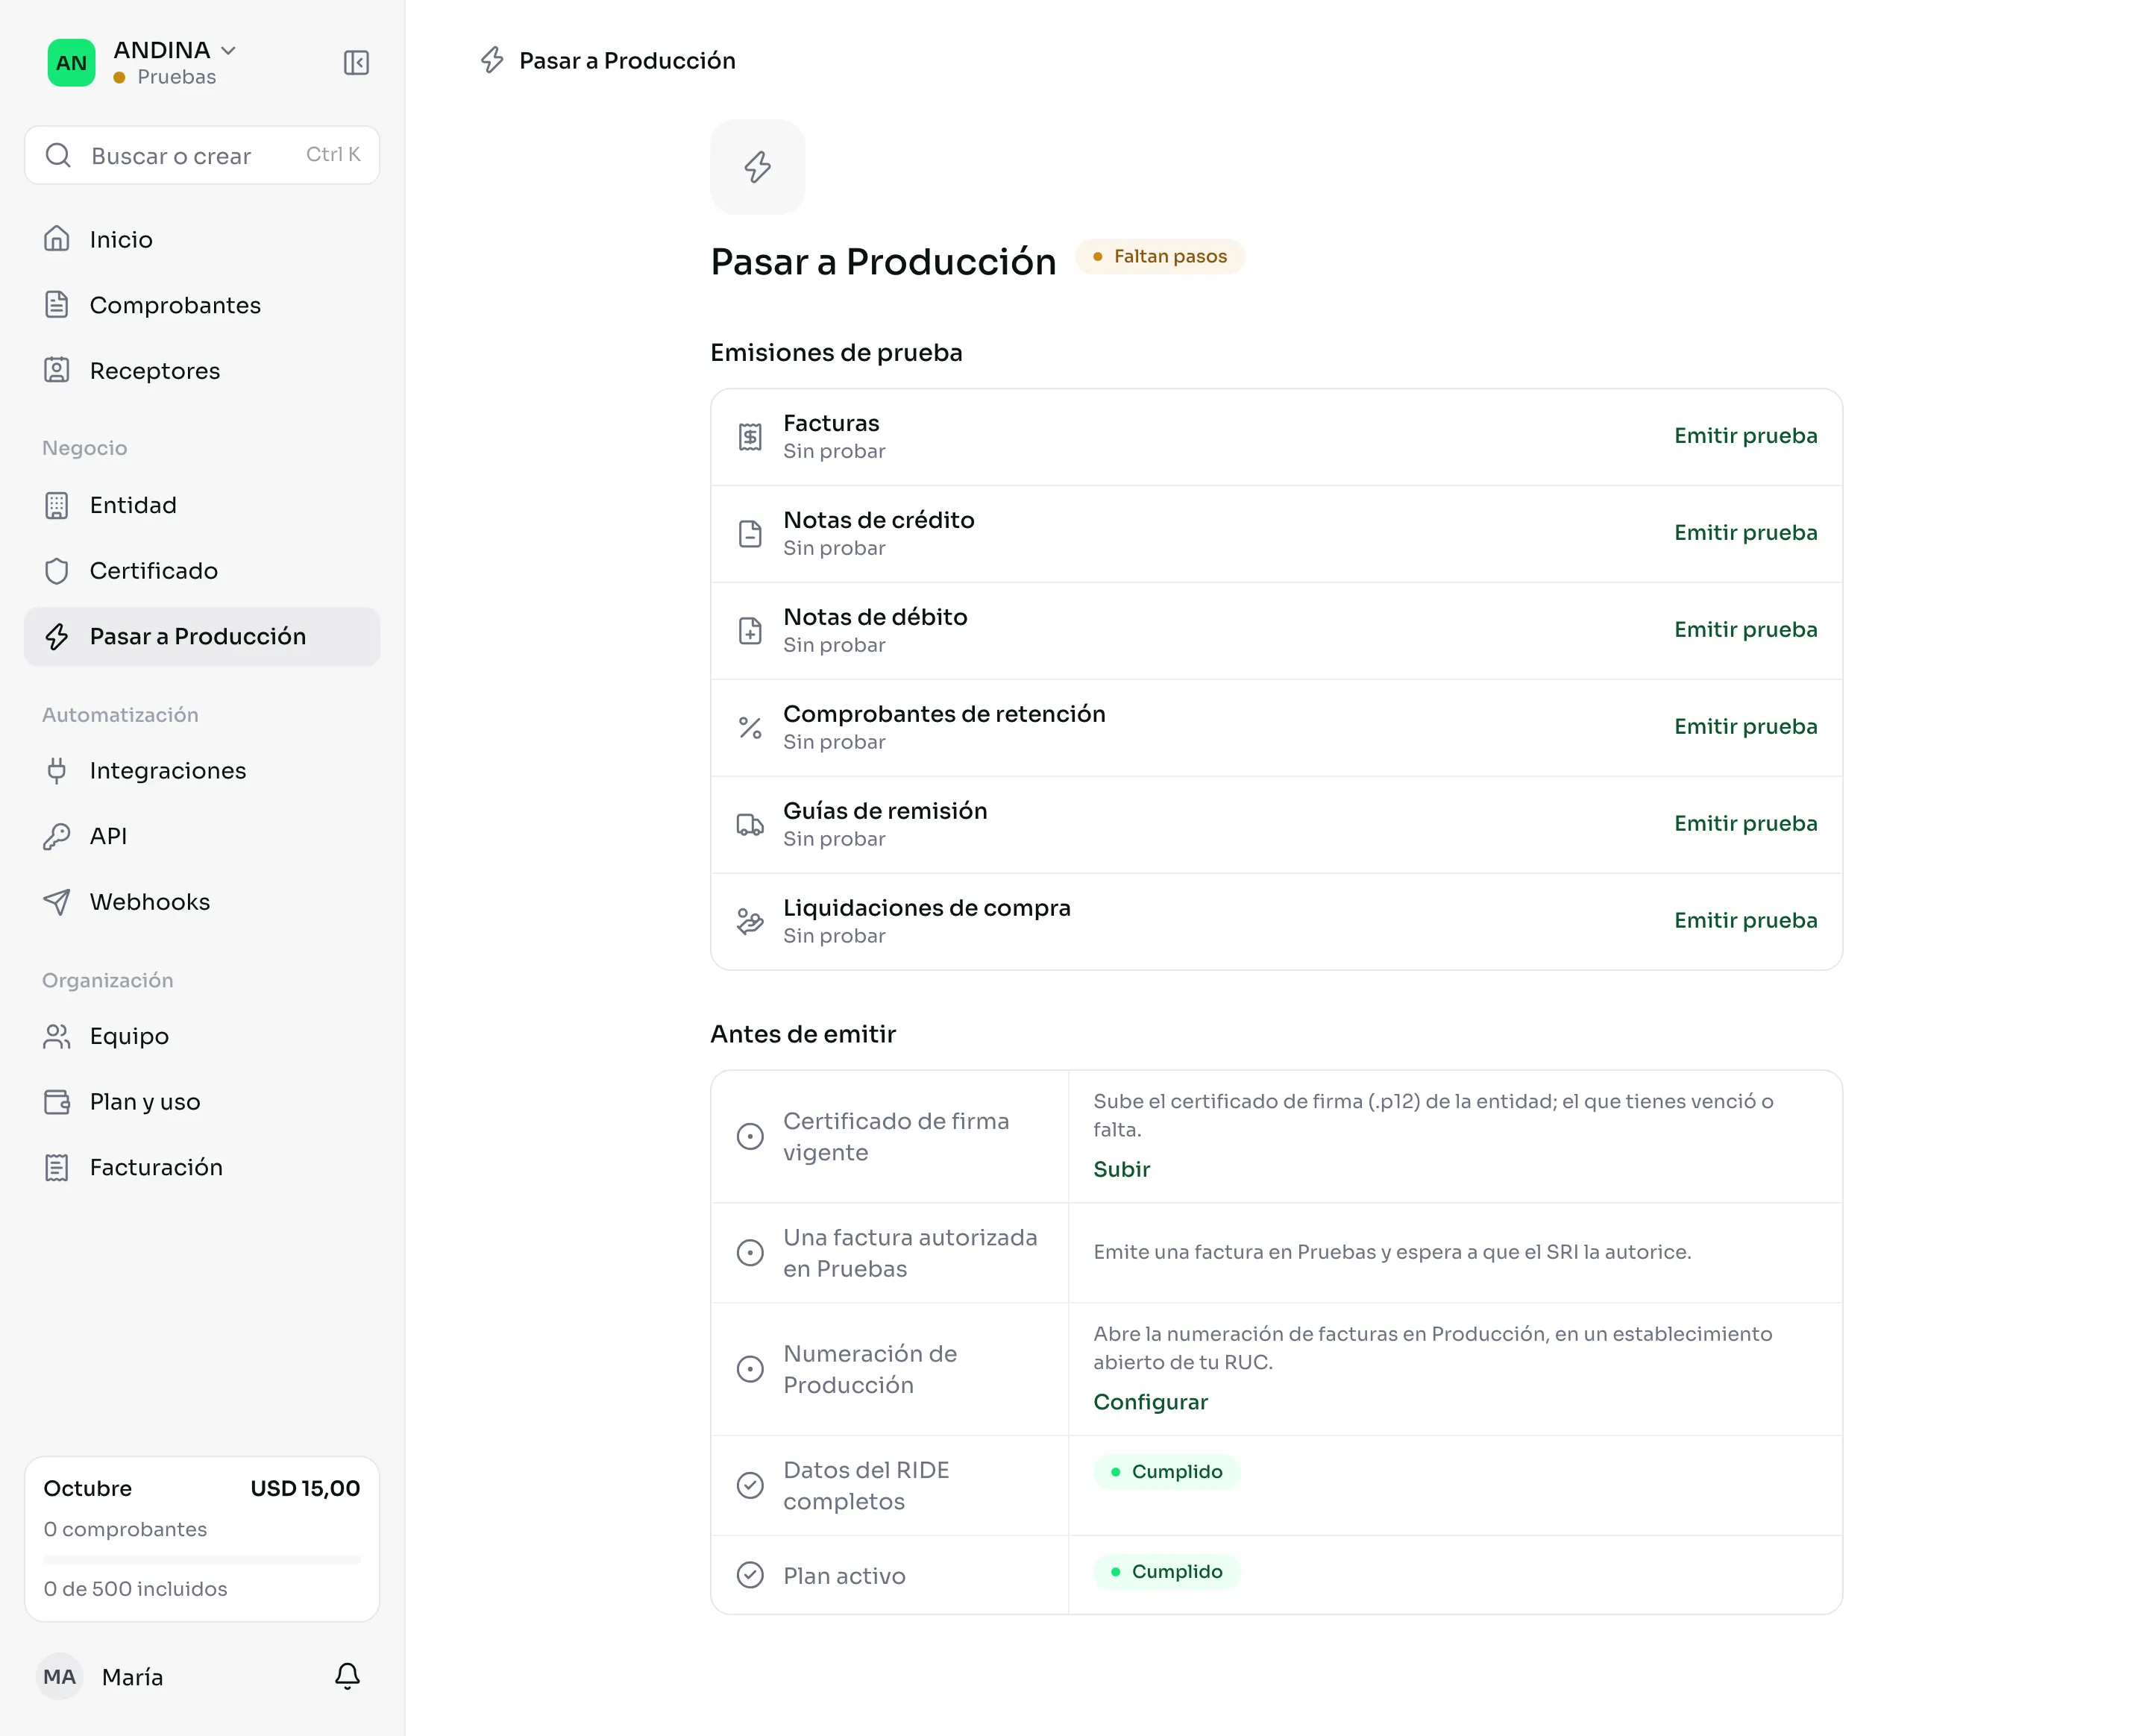Emit test for Comprobantes de retención
Image resolution: width=2148 pixels, height=1736 pixels.
pyautogui.click(x=1745, y=727)
